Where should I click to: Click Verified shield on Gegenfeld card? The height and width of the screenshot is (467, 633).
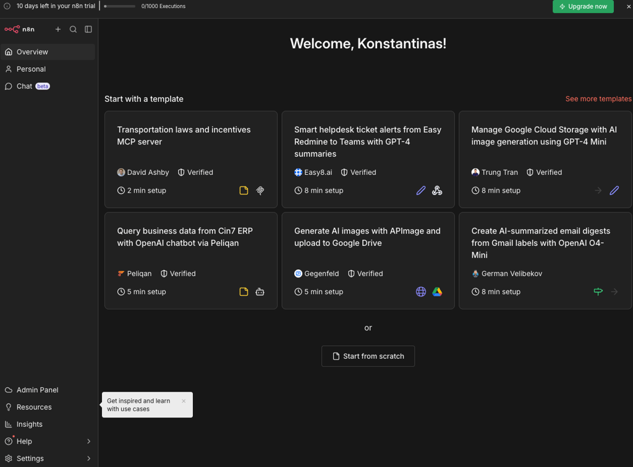(x=351, y=274)
